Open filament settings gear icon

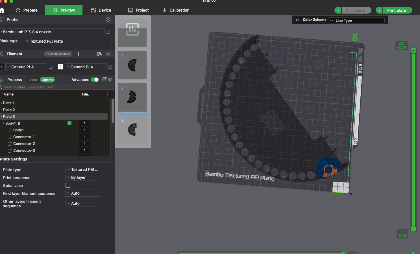[108, 54]
